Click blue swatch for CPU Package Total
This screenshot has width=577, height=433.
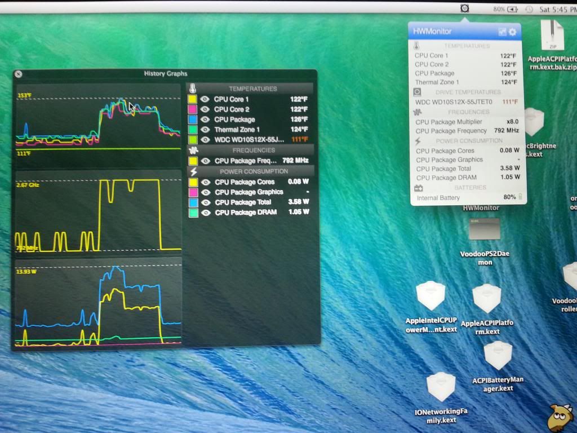click(x=193, y=202)
